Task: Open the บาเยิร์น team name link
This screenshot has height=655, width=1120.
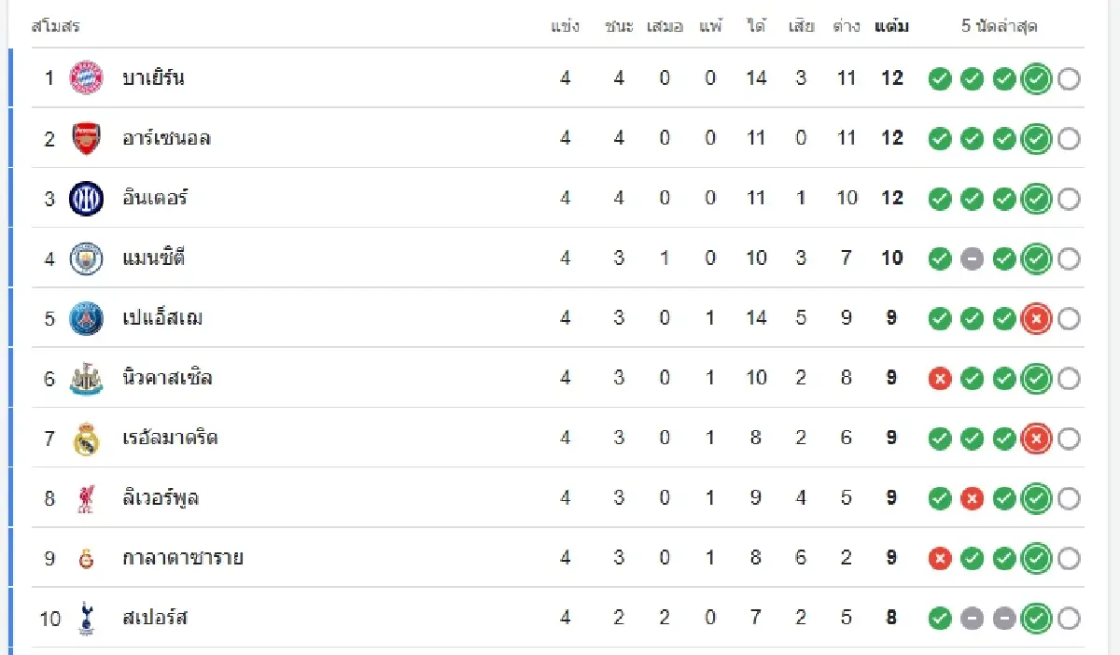Action: [153, 78]
